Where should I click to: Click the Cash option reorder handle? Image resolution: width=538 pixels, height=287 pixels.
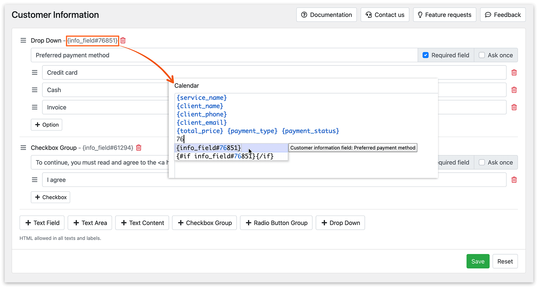point(34,90)
